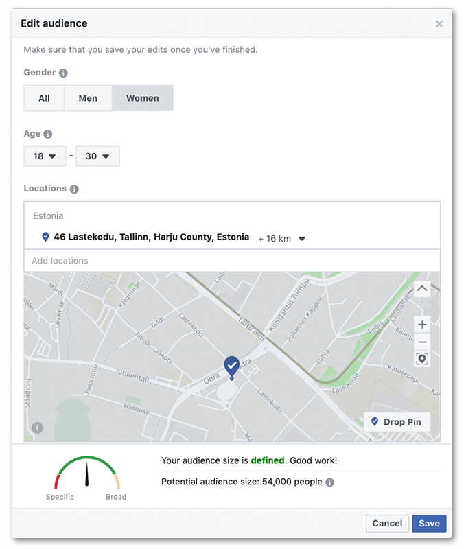Click the audience size gauge meter
466x549 pixels.
[x=87, y=472]
